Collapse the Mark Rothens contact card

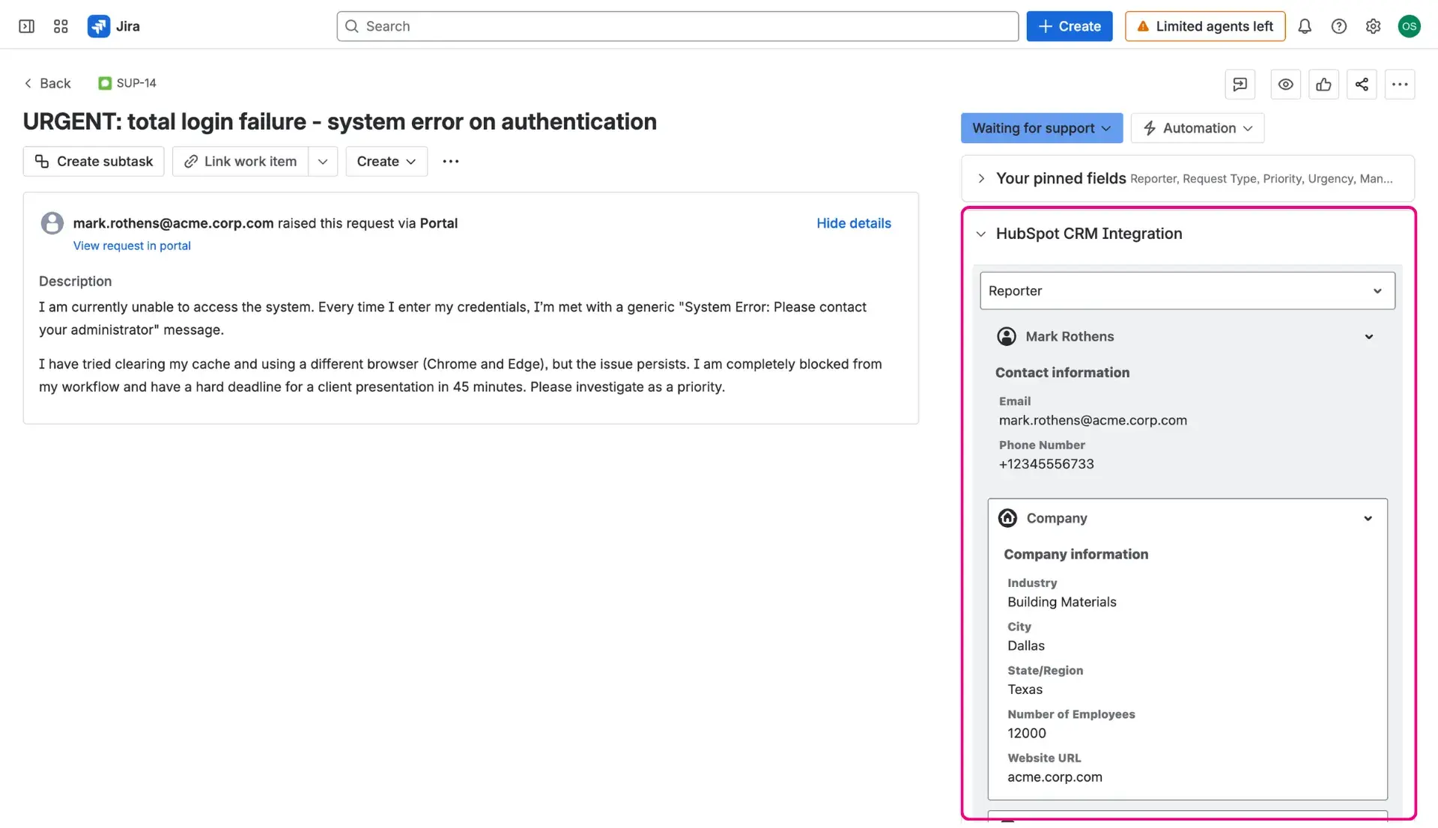point(1368,337)
